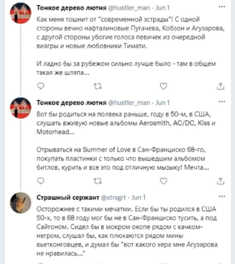Open Страшный сержант display name link

(x=68, y=198)
